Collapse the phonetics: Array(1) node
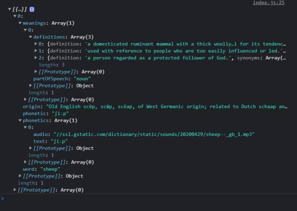 pos(20,121)
